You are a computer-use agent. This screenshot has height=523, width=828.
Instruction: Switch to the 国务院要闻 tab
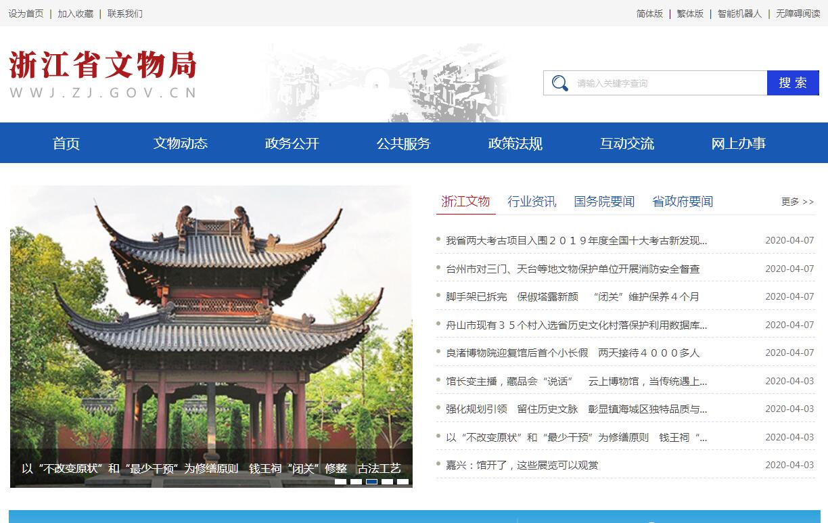coord(604,202)
